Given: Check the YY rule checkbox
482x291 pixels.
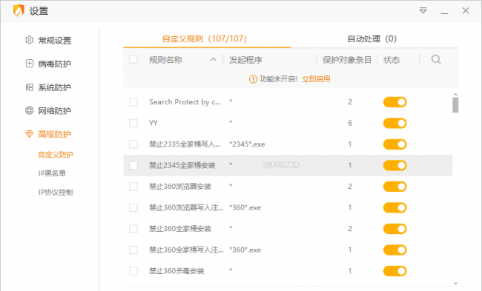Looking at the screenshot, I should click(133, 123).
